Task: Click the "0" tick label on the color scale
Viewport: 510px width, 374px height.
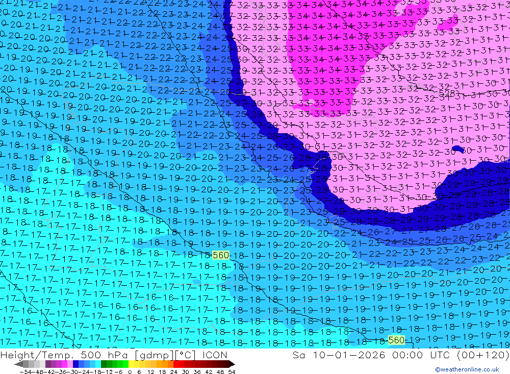Action: 130,372
